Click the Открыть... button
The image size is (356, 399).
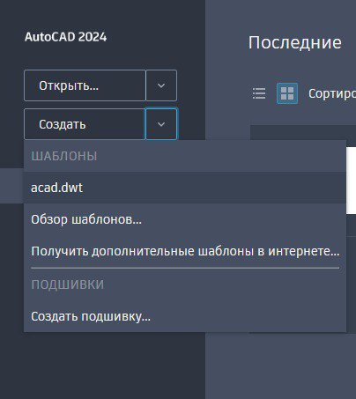[x=85, y=85]
